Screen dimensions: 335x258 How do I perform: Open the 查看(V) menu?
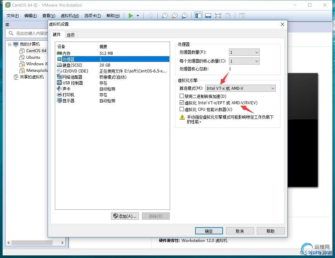coord(49,15)
